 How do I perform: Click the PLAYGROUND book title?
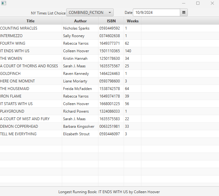[12, 111]
